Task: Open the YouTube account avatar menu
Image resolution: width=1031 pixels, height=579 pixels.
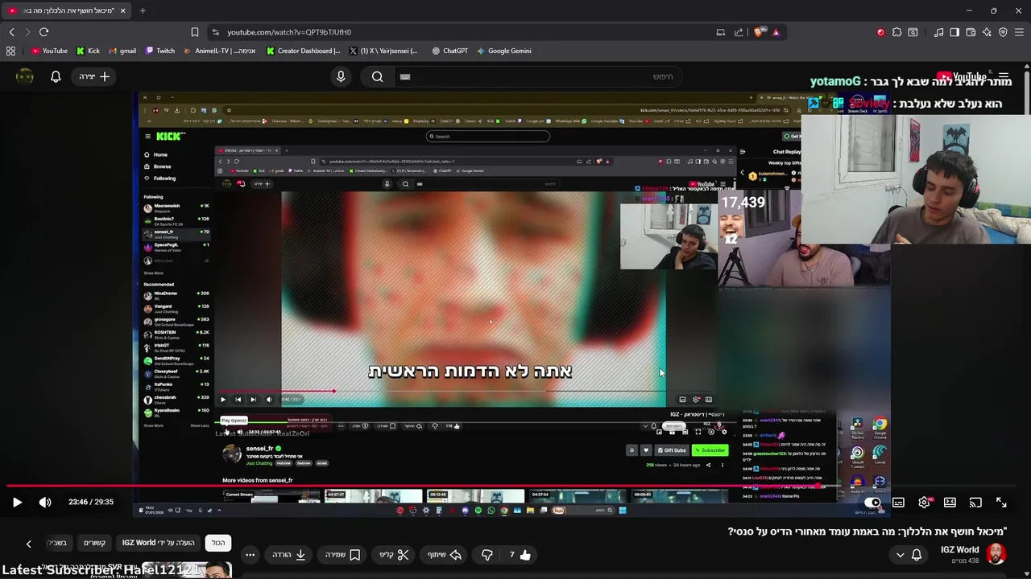Action: point(25,76)
